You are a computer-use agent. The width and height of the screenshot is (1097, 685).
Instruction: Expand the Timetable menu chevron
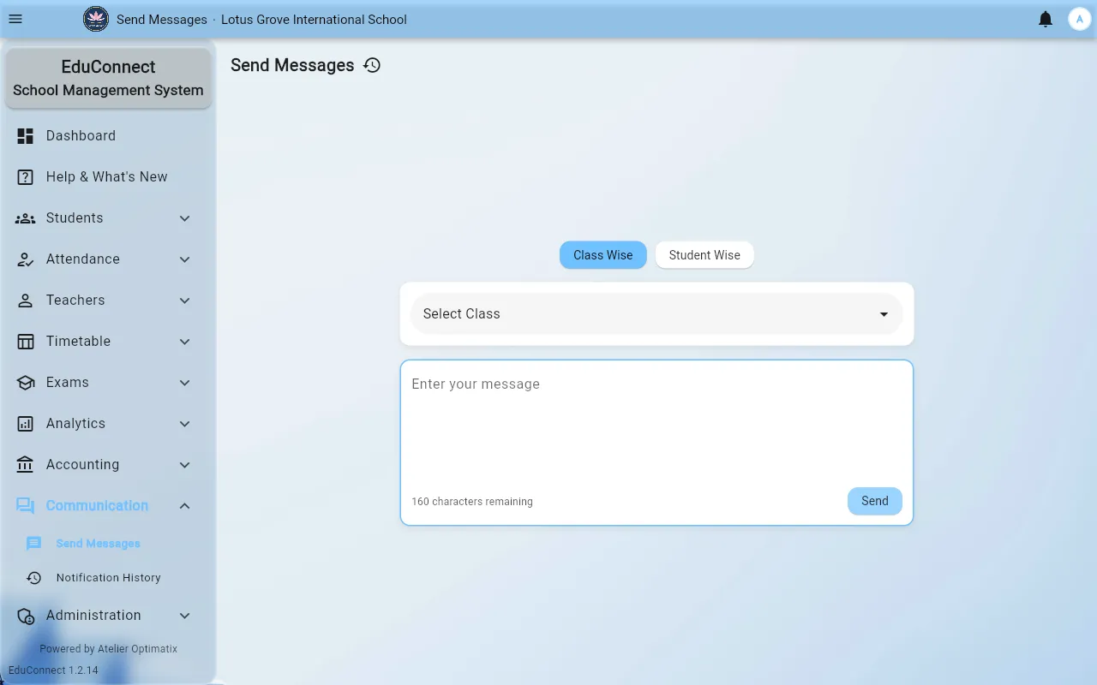(x=185, y=341)
